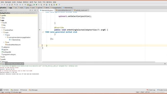This screenshot has height=94, width=167.
Task: Expand the androidTest folder
Action: 2,30
